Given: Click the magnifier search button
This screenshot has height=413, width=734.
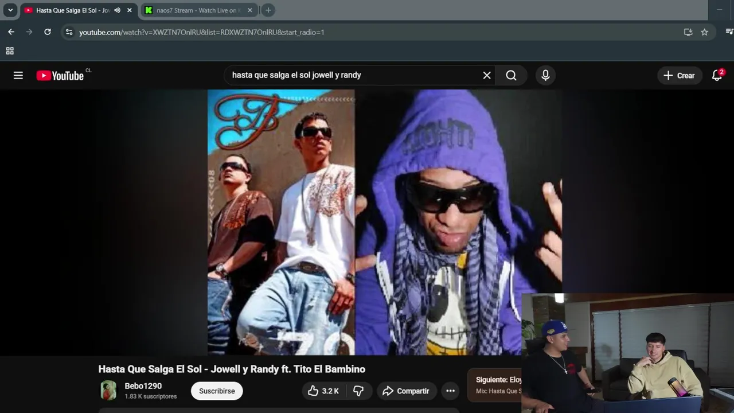Looking at the screenshot, I should (x=511, y=75).
